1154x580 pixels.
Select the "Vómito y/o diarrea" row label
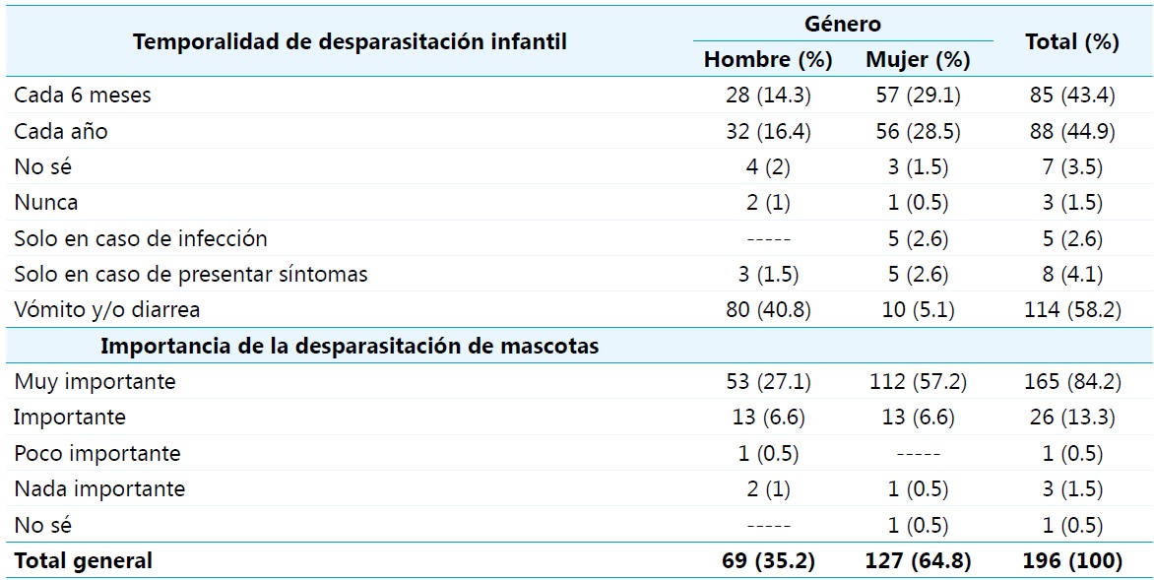[106, 309]
